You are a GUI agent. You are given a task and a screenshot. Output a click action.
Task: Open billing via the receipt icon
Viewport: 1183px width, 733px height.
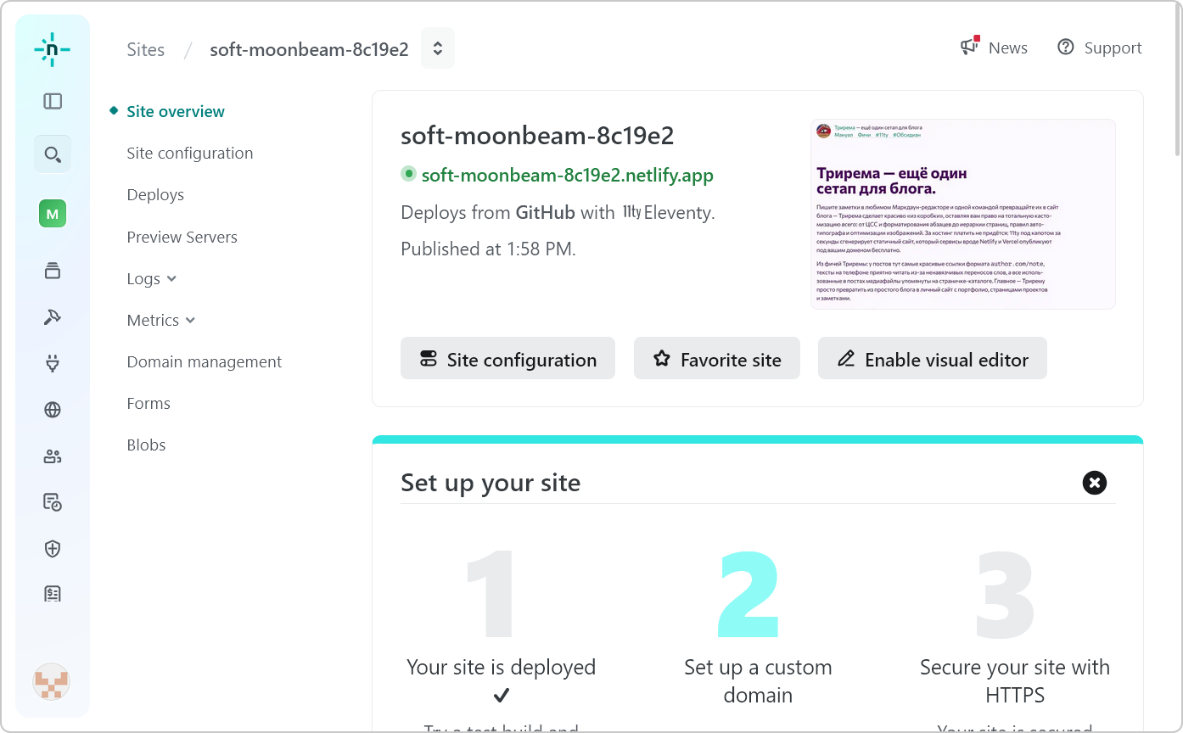pos(53,594)
